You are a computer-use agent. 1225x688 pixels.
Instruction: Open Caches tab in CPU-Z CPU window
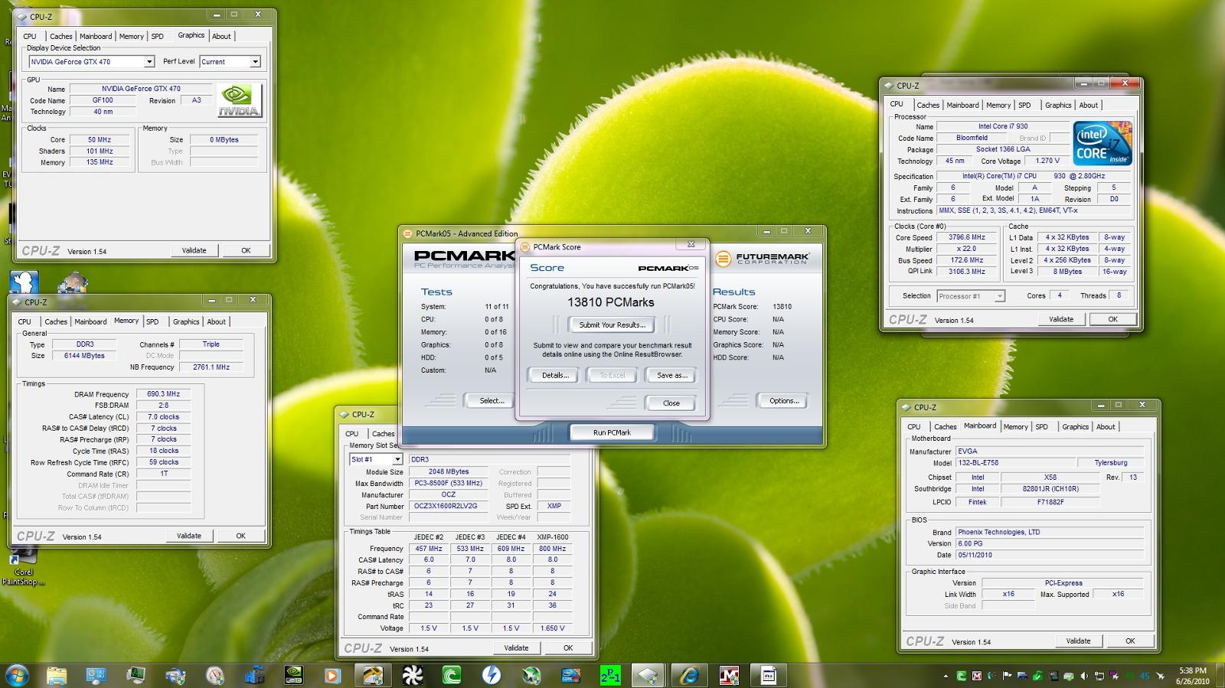(928, 105)
